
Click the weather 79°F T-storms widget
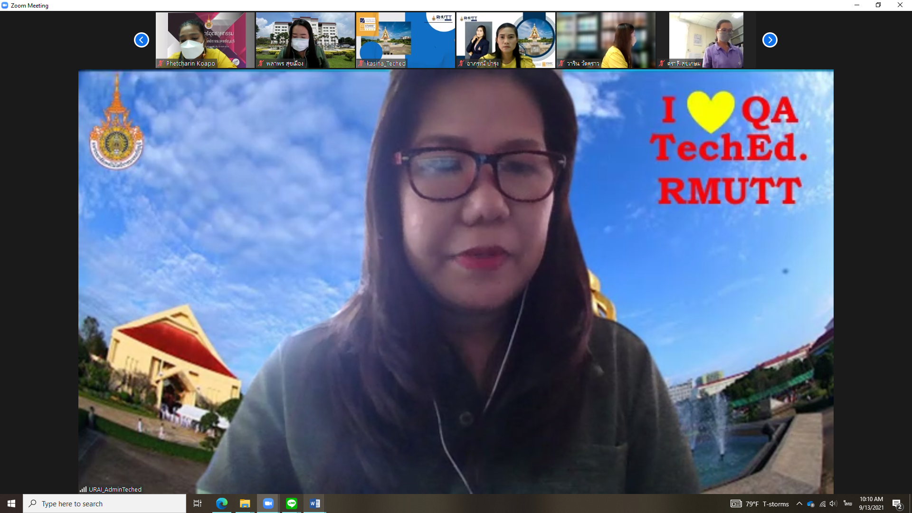[760, 504]
